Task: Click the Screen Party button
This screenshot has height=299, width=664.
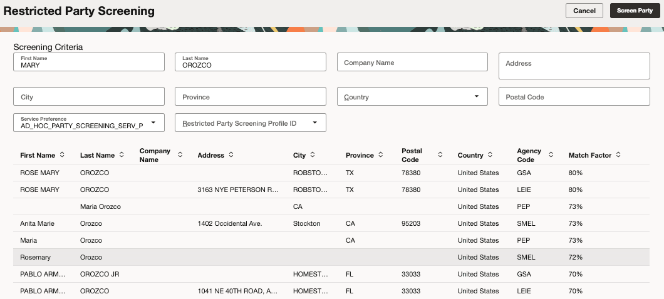Action: click(x=635, y=11)
